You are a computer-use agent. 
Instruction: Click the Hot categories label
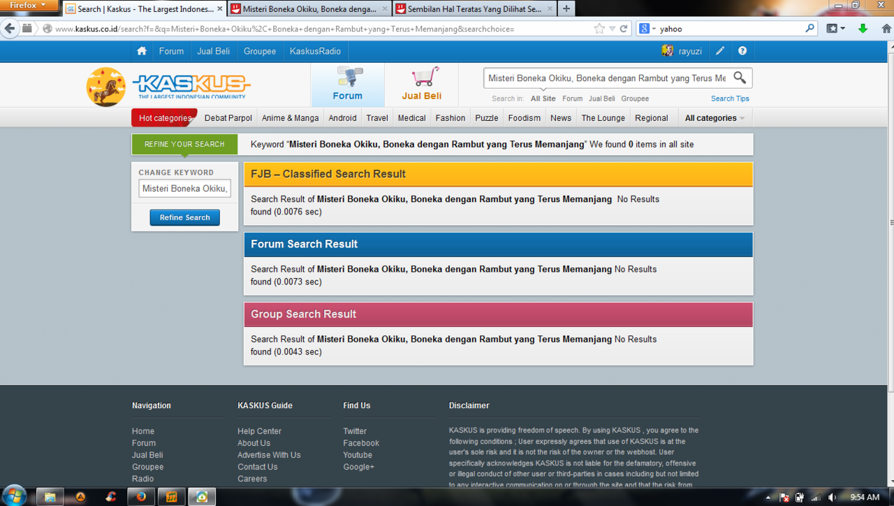(x=165, y=118)
